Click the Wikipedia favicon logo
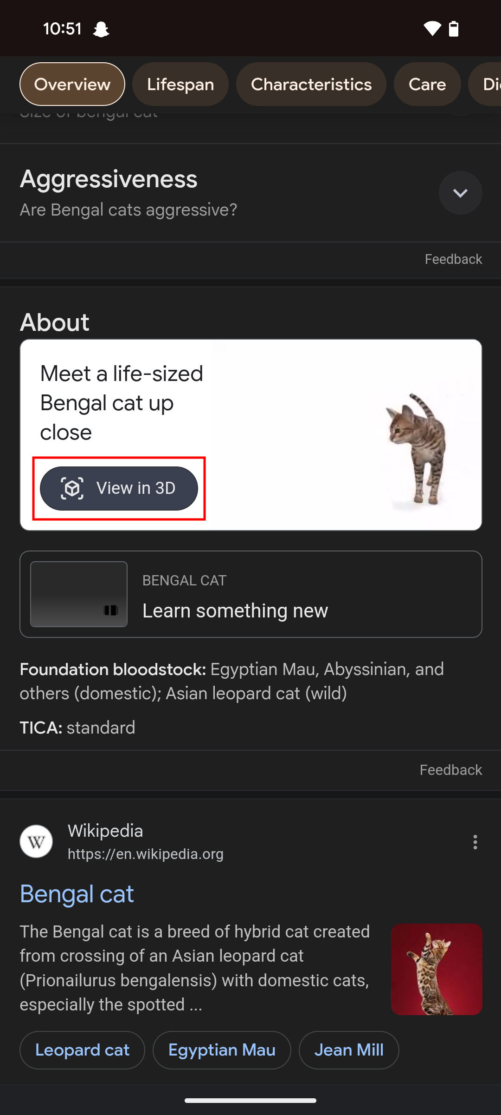Image resolution: width=501 pixels, height=1115 pixels. (x=36, y=841)
